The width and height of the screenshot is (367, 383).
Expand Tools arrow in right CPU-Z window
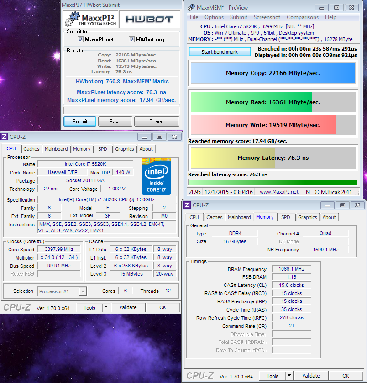coord(289,376)
